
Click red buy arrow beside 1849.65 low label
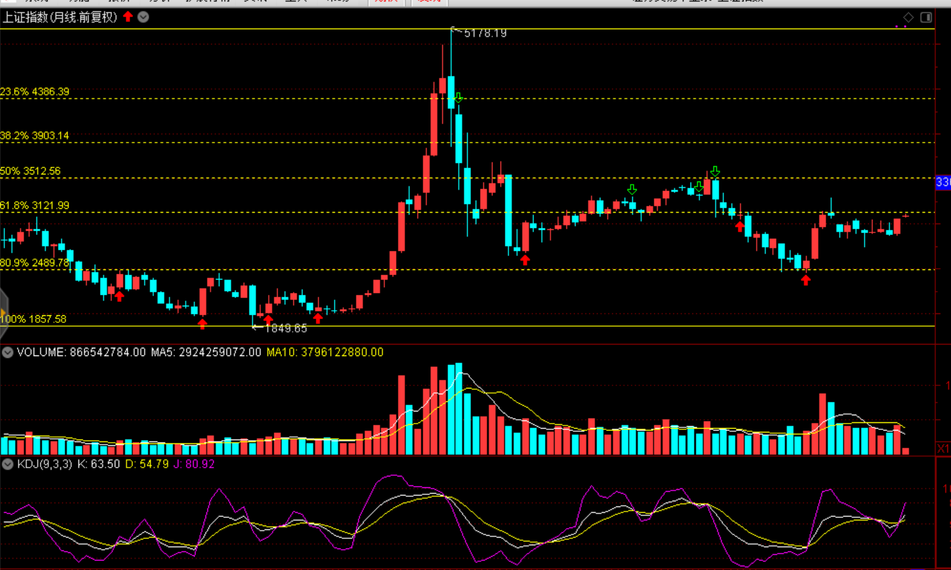(x=268, y=319)
